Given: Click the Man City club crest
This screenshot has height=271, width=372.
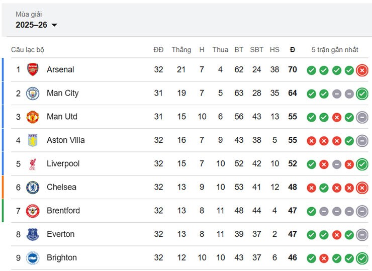Looking at the screenshot, I should tap(33, 93).
